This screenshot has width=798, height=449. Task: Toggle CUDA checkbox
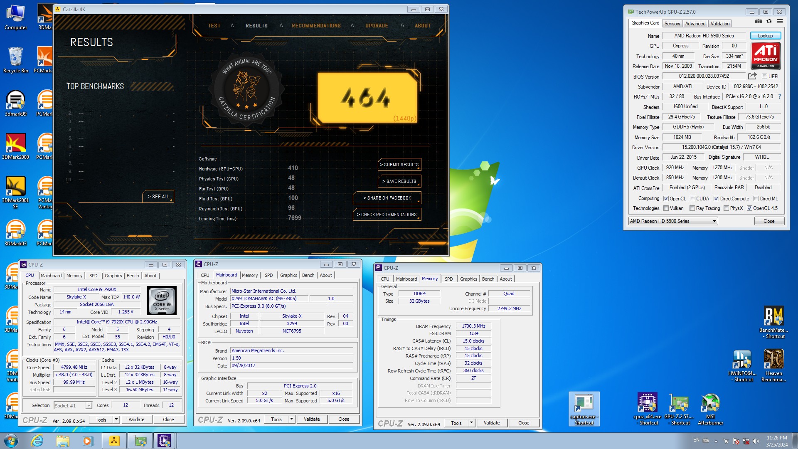(693, 199)
